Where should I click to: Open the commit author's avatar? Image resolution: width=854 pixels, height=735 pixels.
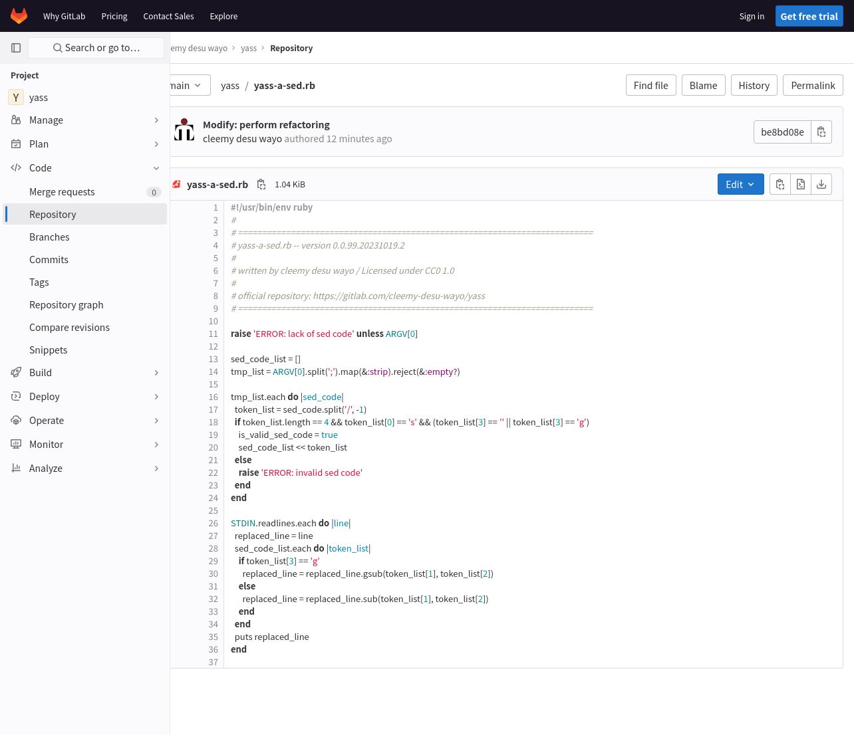coord(184,131)
